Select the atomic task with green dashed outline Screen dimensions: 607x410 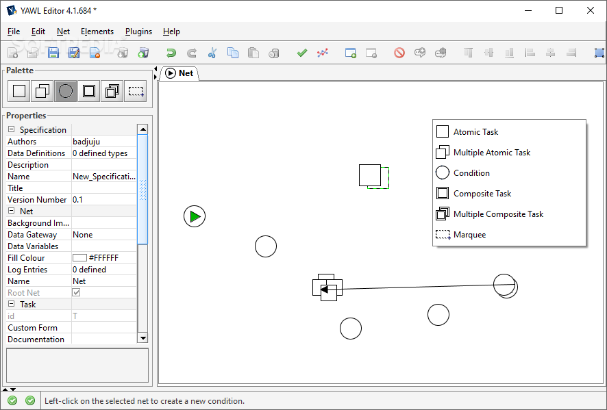374,177
